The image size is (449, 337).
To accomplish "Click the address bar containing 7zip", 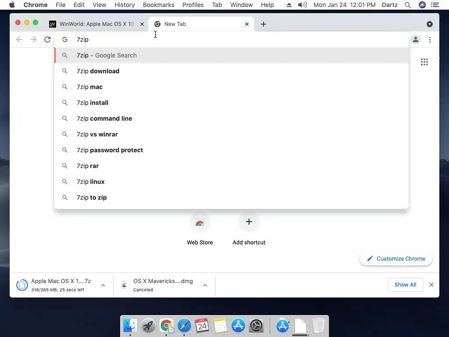I will click(232, 39).
